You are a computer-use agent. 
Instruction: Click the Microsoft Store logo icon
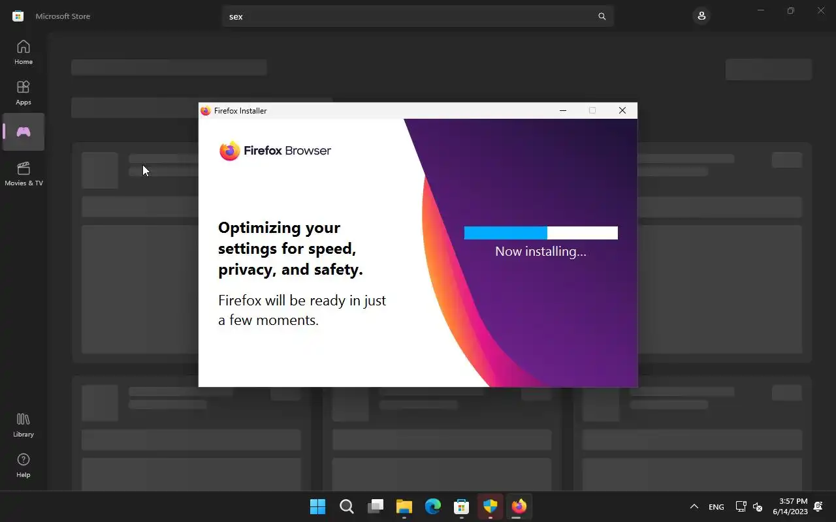[18, 16]
